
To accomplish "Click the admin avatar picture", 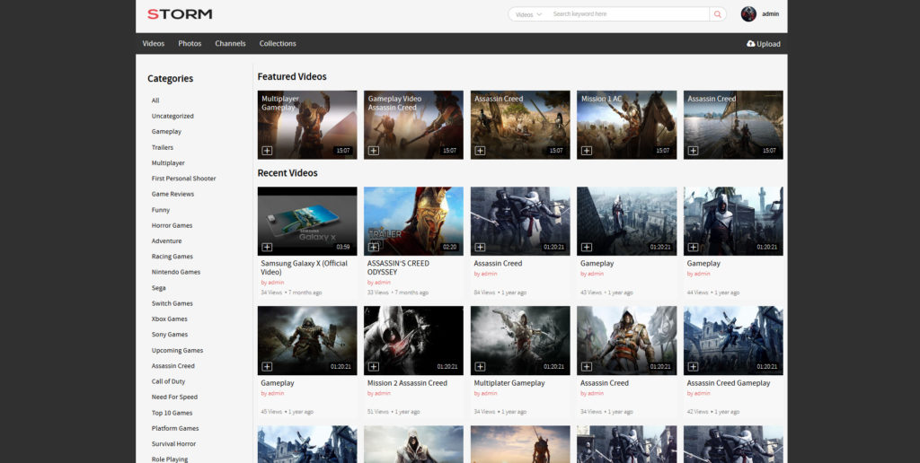I will tap(748, 14).
